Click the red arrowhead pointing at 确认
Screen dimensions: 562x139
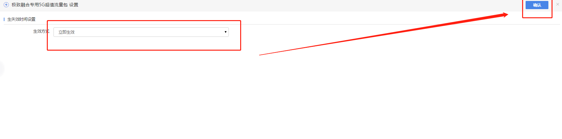coord(504,14)
